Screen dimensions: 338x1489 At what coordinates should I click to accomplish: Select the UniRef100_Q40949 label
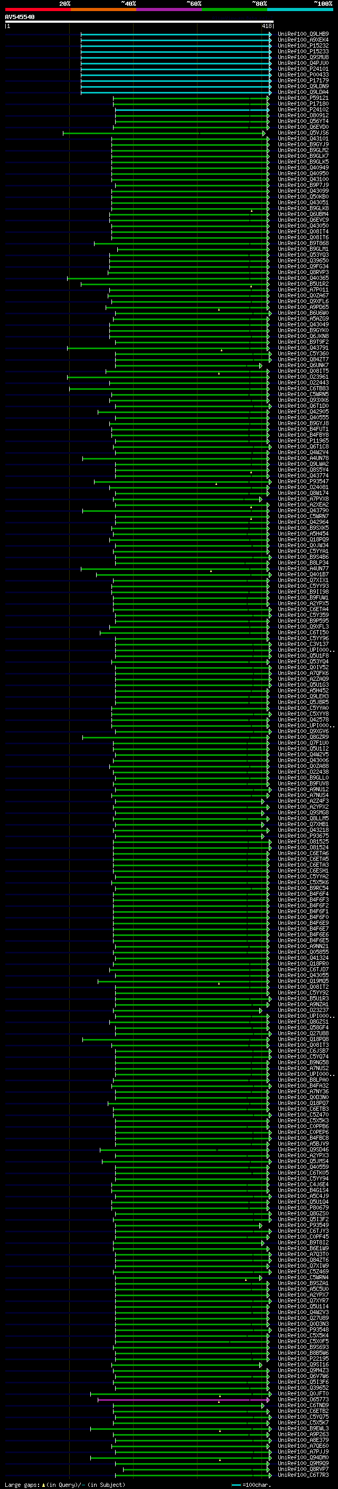(303, 167)
